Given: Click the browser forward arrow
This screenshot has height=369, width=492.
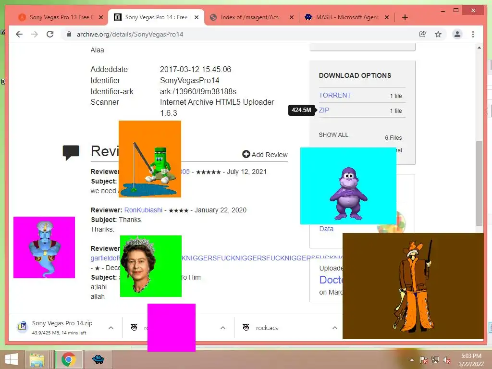Looking at the screenshot, I should coord(35,34).
